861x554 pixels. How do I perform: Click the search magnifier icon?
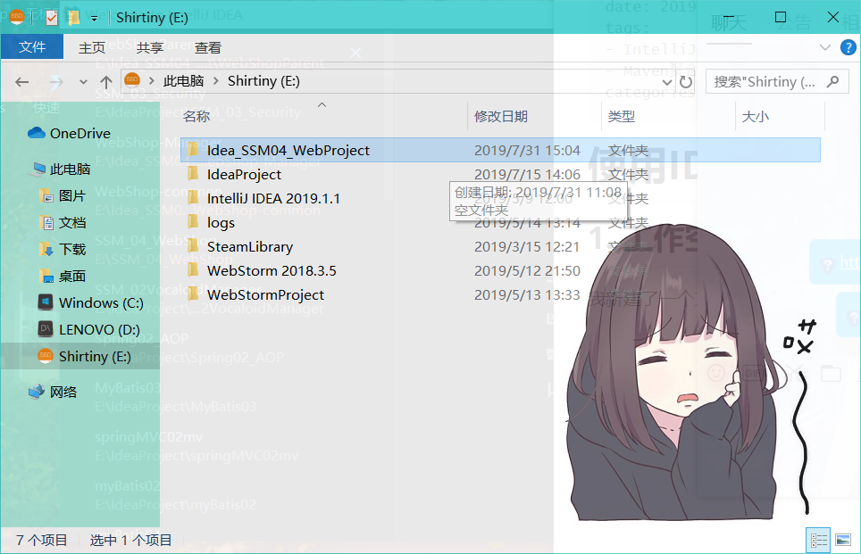833,82
